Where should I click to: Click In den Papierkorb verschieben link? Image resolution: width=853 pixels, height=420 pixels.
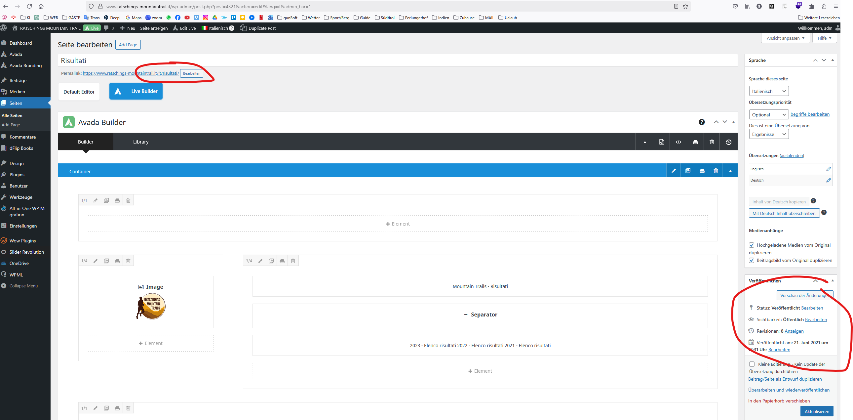[779, 401]
